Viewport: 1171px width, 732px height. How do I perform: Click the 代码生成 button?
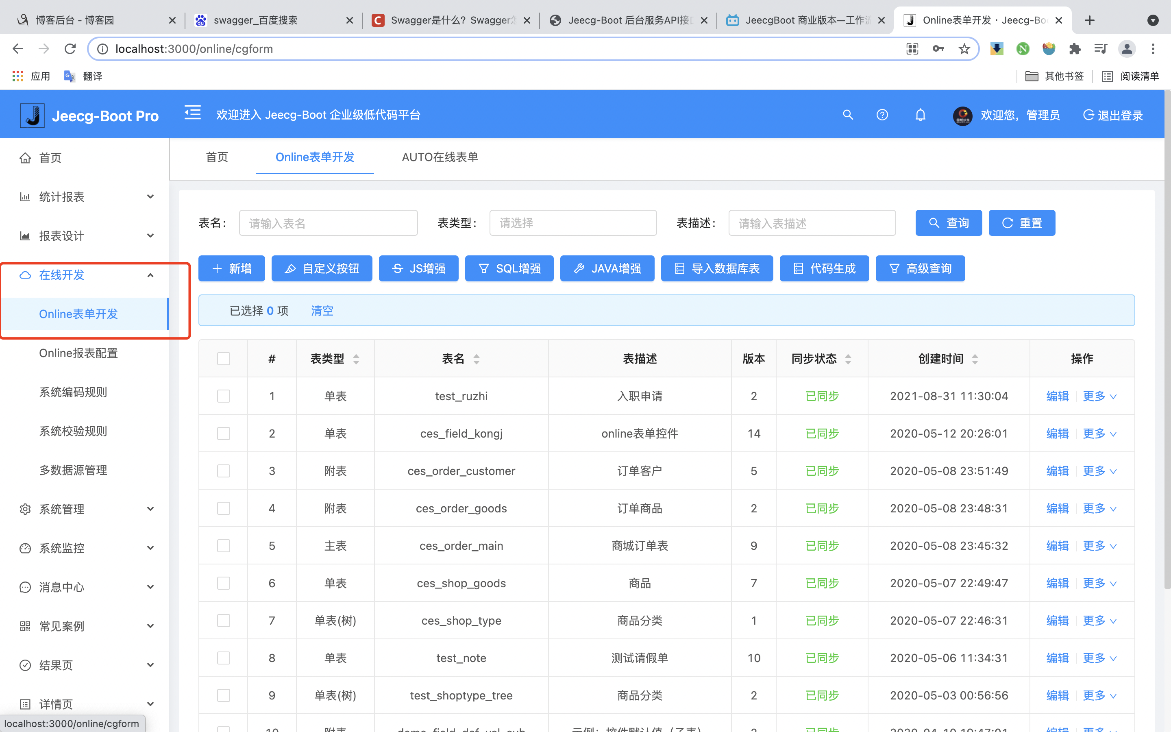(x=824, y=268)
